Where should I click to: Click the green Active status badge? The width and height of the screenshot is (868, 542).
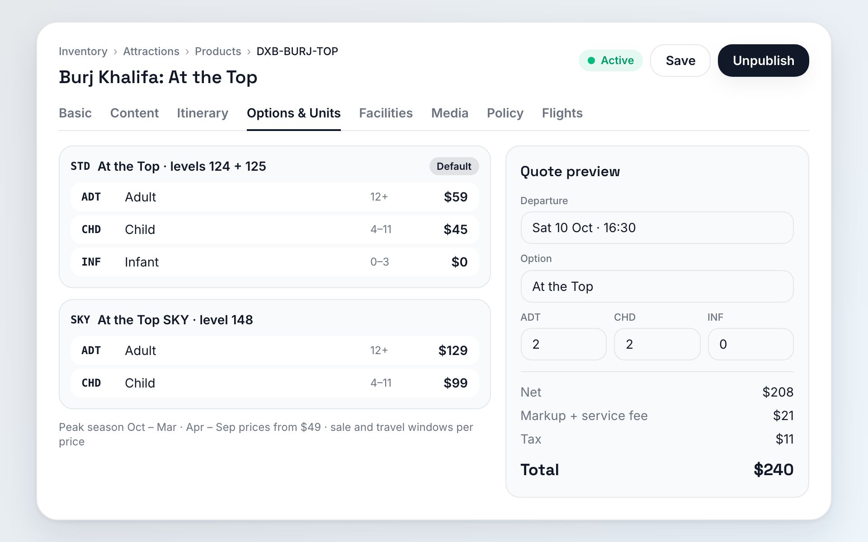point(610,61)
